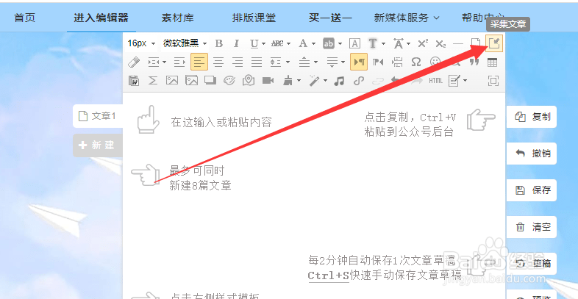The height and width of the screenshot is (299, 578).
Task: Click the overlapping rectangles background icon
Action: [210, 80]
